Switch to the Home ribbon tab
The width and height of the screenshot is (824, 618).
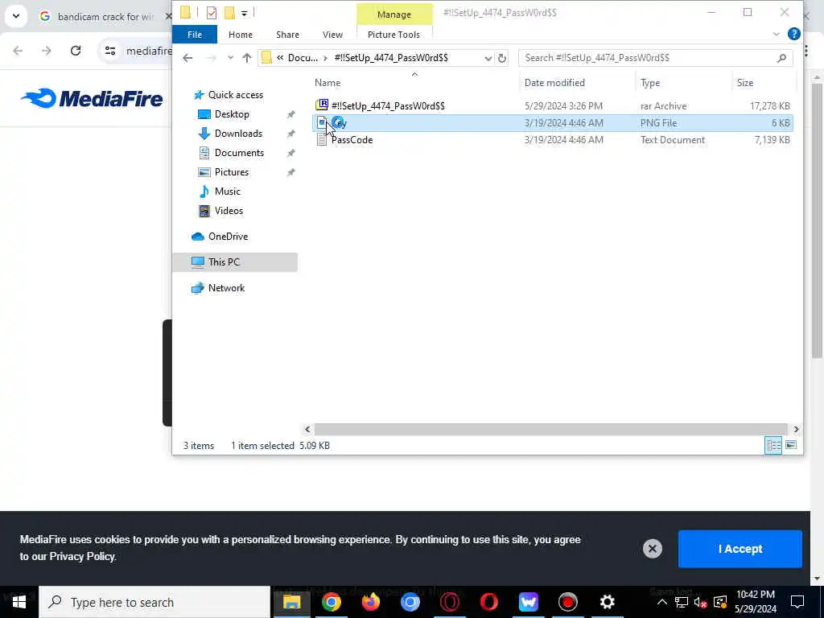pyautogui.click(x=241, y=35)
